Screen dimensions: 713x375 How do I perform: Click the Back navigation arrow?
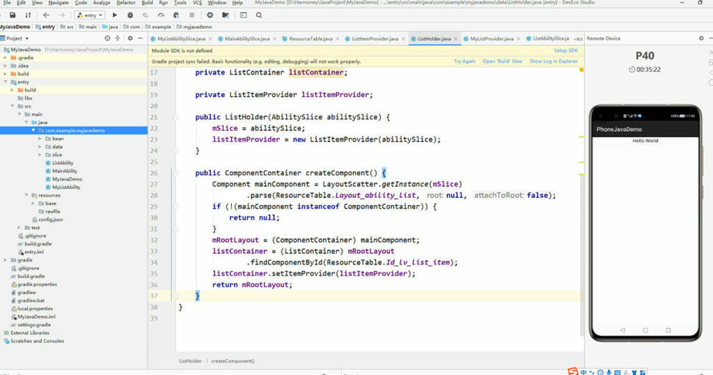click(x=46, y=15)
